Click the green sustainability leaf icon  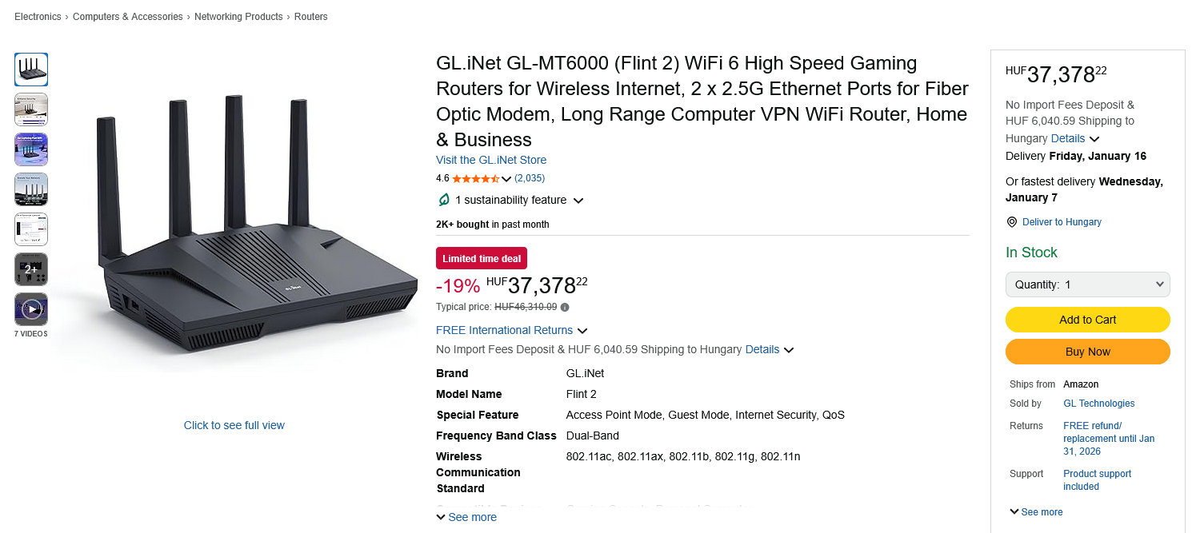444,200
